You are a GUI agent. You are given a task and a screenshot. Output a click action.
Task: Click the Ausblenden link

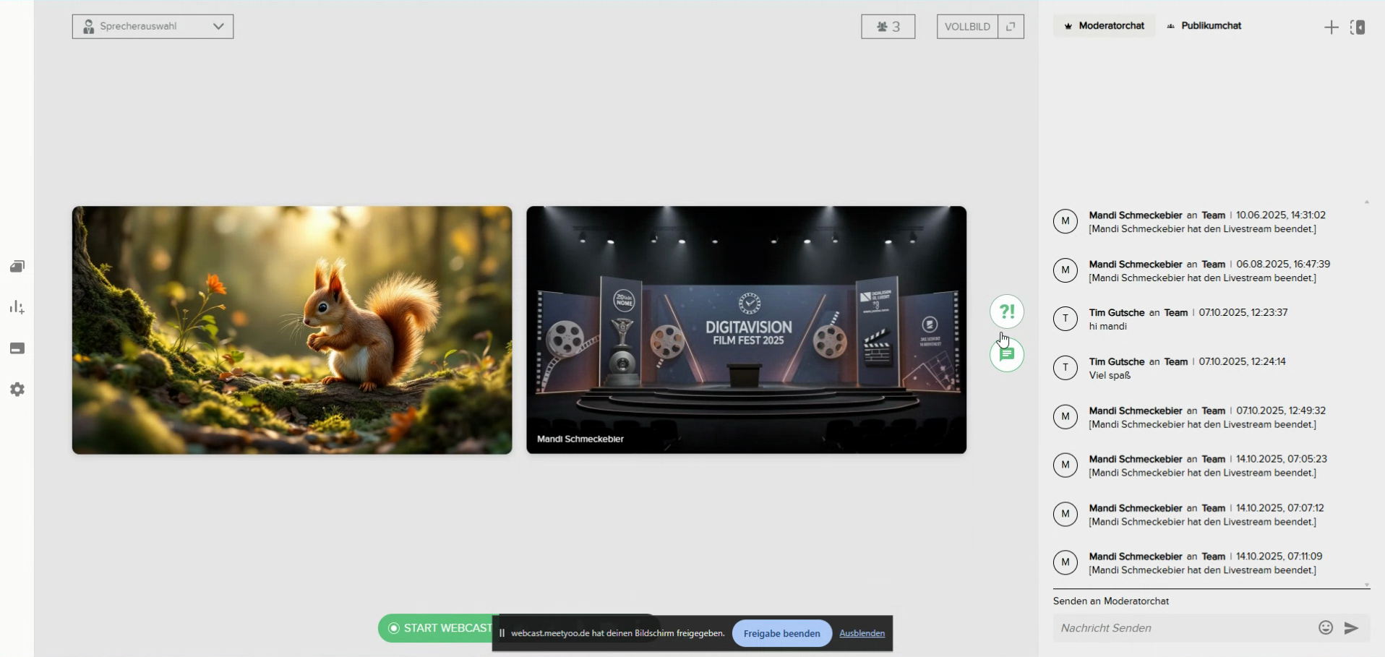(x=862, y=633)
